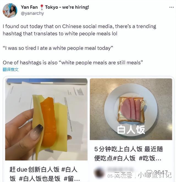This screenshot has height=182, width=176.
Task: Open the ham sandwich plate photo
Action: click(x=131, y=109)
